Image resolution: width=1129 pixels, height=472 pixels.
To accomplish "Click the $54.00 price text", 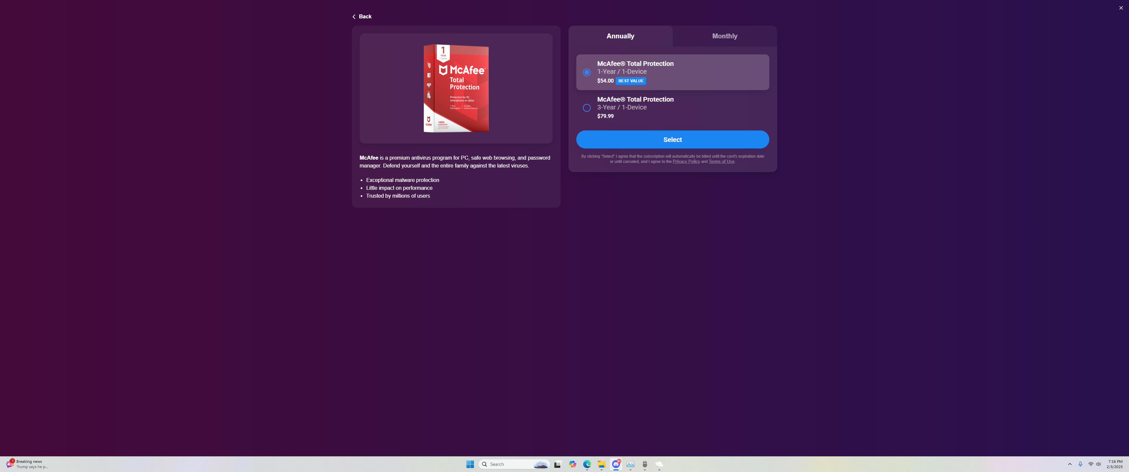I will click(x=605, y=81).
